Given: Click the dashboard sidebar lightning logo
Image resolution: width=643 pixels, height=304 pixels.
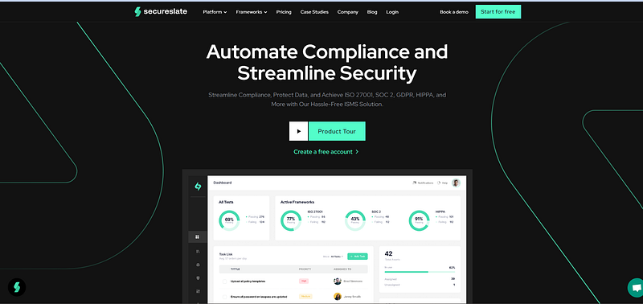Looking at the screenshot, I should point(198,187).
